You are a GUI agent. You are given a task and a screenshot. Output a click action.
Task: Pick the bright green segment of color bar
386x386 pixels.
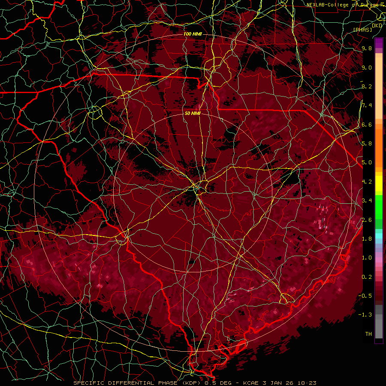click(379, 207)
